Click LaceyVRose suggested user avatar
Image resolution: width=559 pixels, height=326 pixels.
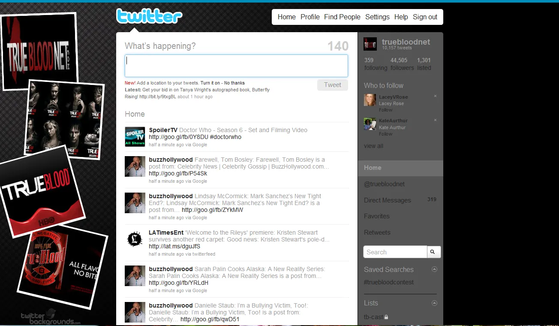point(370,100)
